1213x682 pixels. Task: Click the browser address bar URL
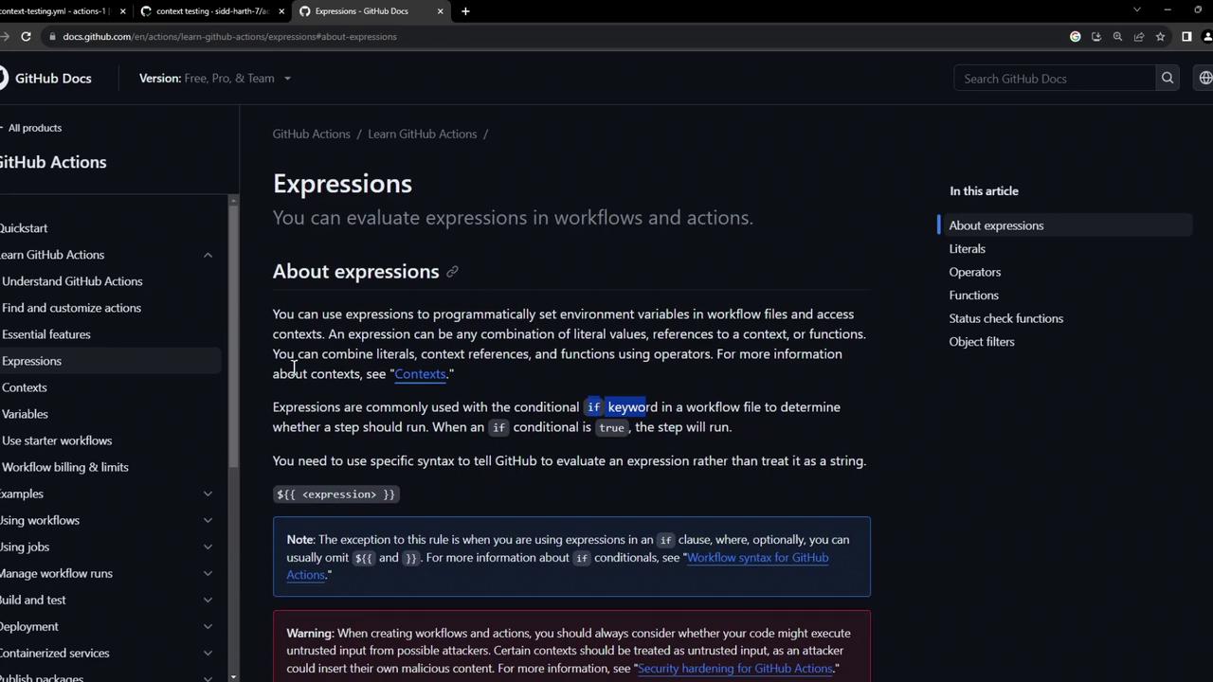[x=229, y=37]
